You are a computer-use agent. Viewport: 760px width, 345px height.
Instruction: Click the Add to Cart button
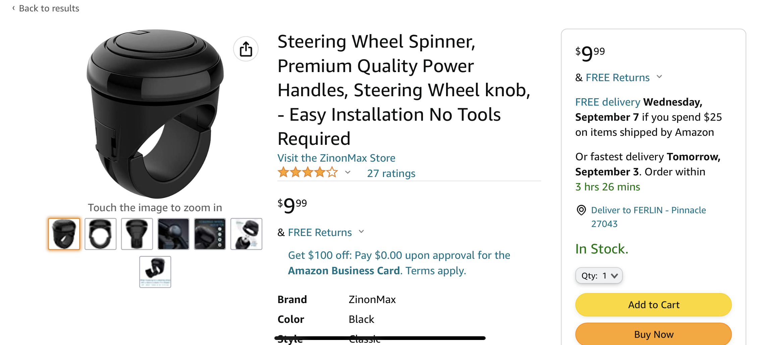653,305
